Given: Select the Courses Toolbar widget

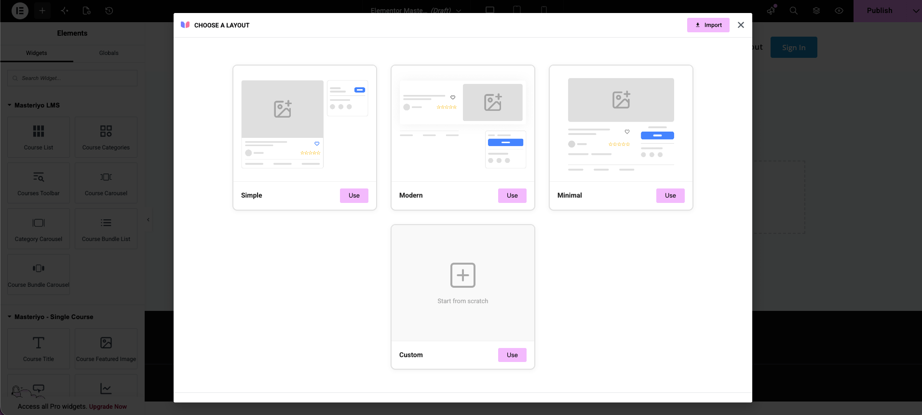Looking at the screenshot, I should point(39,183).
